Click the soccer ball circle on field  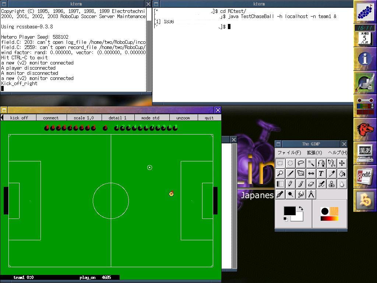(x=149, y=168)
